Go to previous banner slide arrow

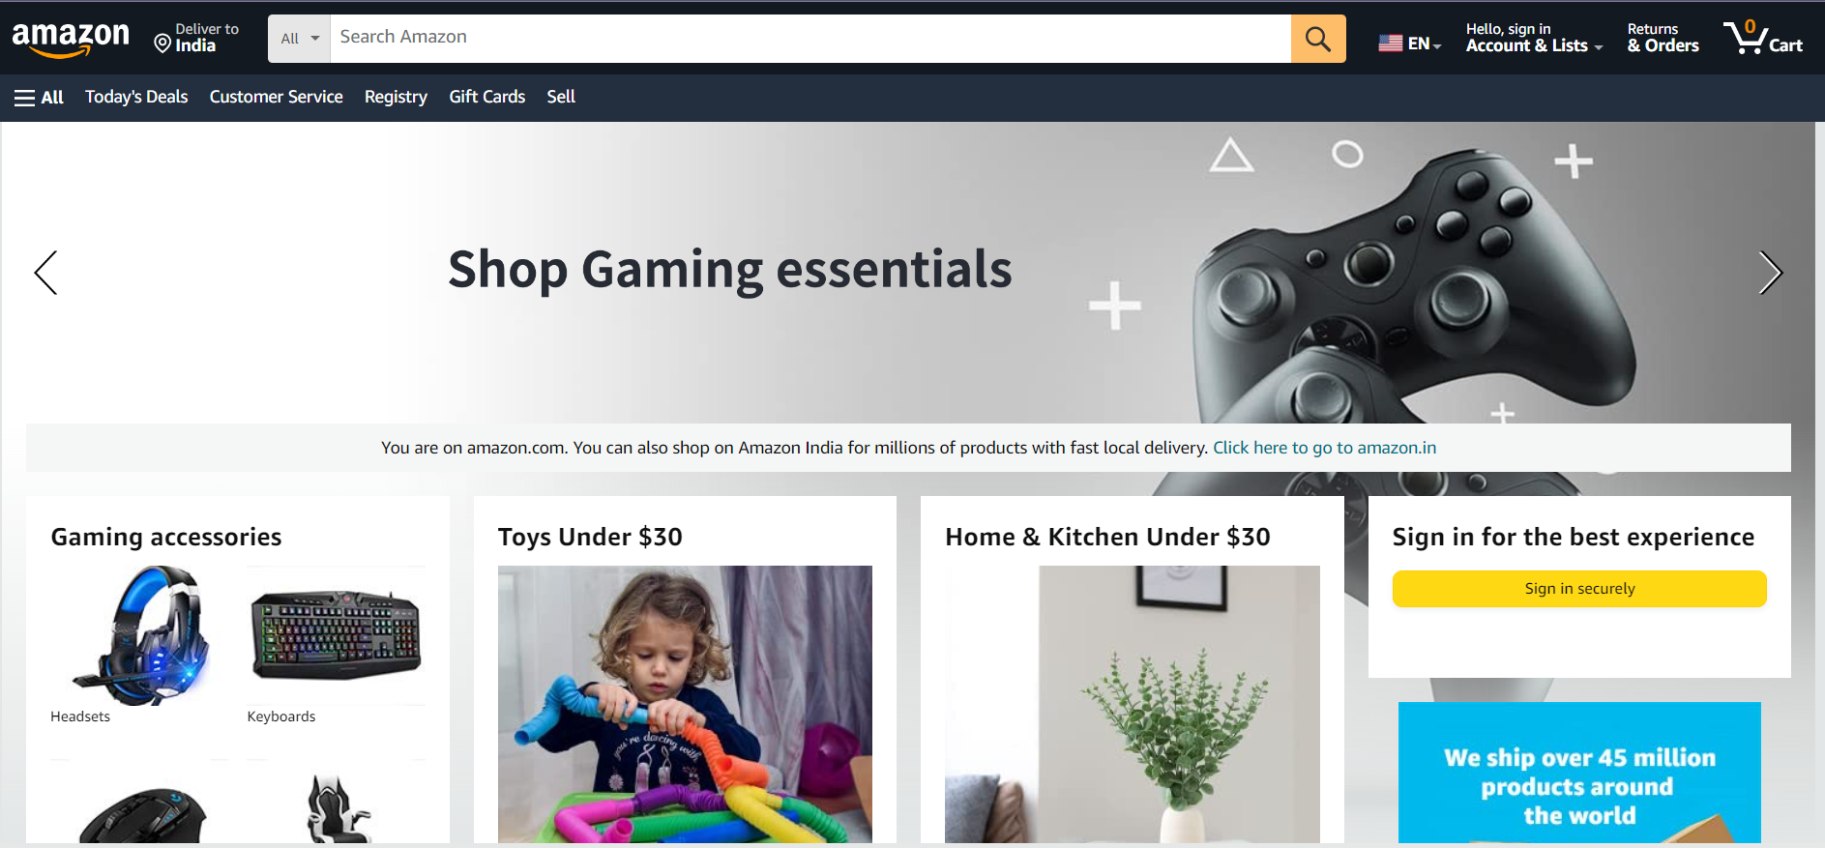pyautogui.click(x=45, y=273)
